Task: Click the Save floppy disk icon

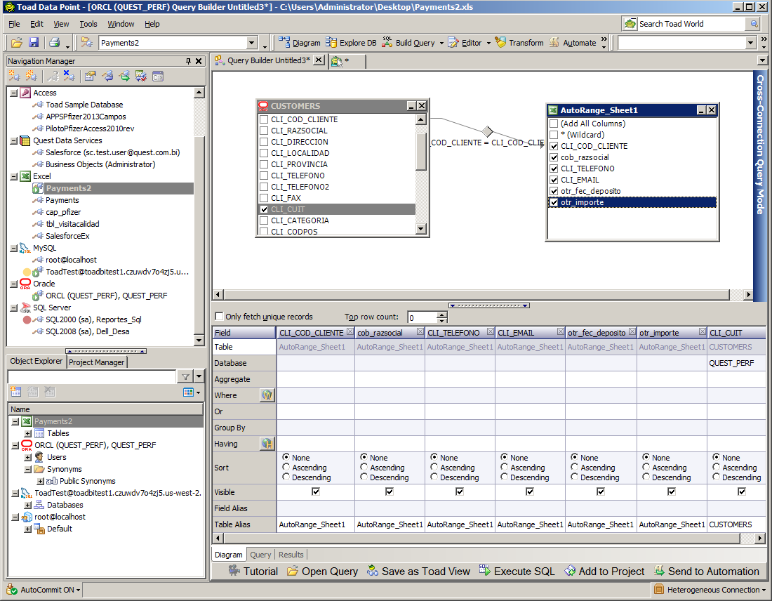Action: click(x=34, y=43)
